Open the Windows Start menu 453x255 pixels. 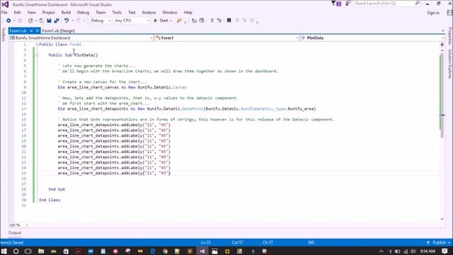(x=4, y=251)
